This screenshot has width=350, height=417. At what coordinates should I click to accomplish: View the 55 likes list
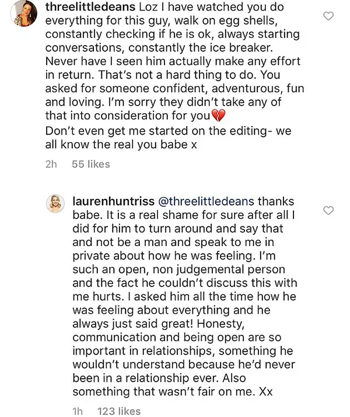point(90,164)
